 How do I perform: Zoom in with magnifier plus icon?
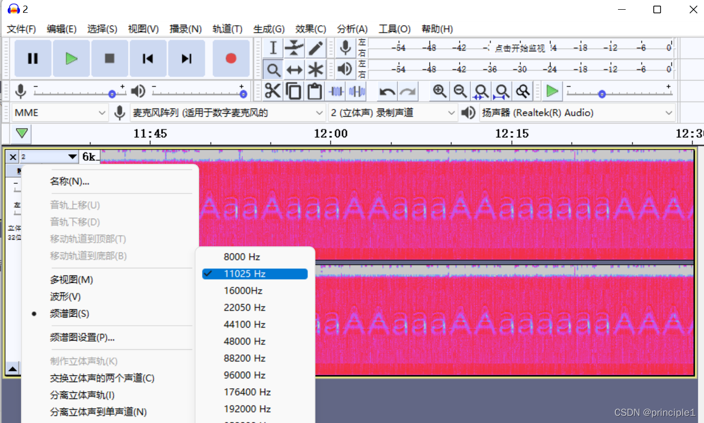439,91
